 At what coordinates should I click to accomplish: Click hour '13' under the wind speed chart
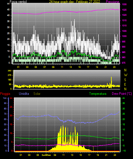[x=70, y=67]
